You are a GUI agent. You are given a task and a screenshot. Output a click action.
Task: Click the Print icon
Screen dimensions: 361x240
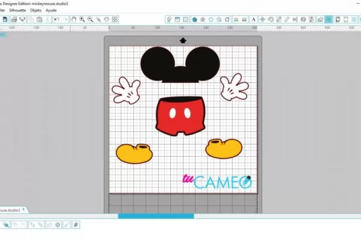tap(14, 20)
